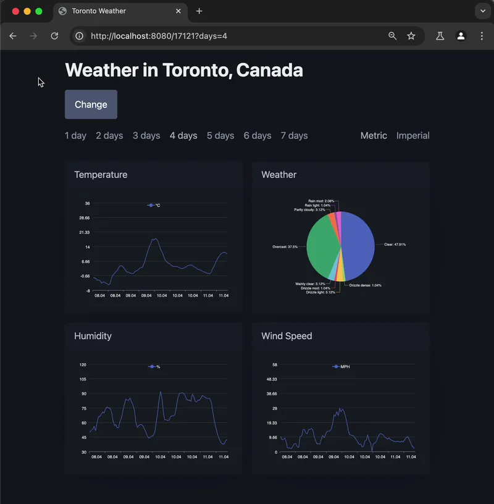Screen dimensions: 494x504
Task: Select the 7 days forecast range
Action: 295,135
